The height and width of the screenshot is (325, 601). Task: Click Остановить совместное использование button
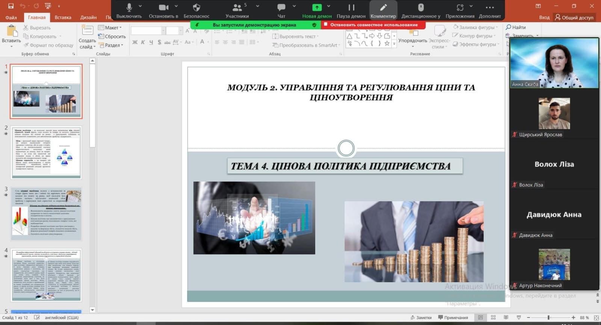tap(373, 25)
